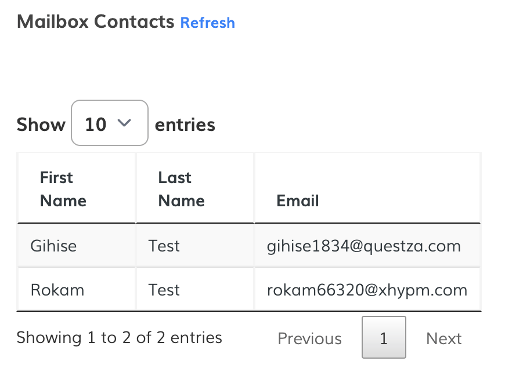Select page 1 in pagination
Image resolution: width=505 pixels, height=372 pixels.
click(383, 338)
